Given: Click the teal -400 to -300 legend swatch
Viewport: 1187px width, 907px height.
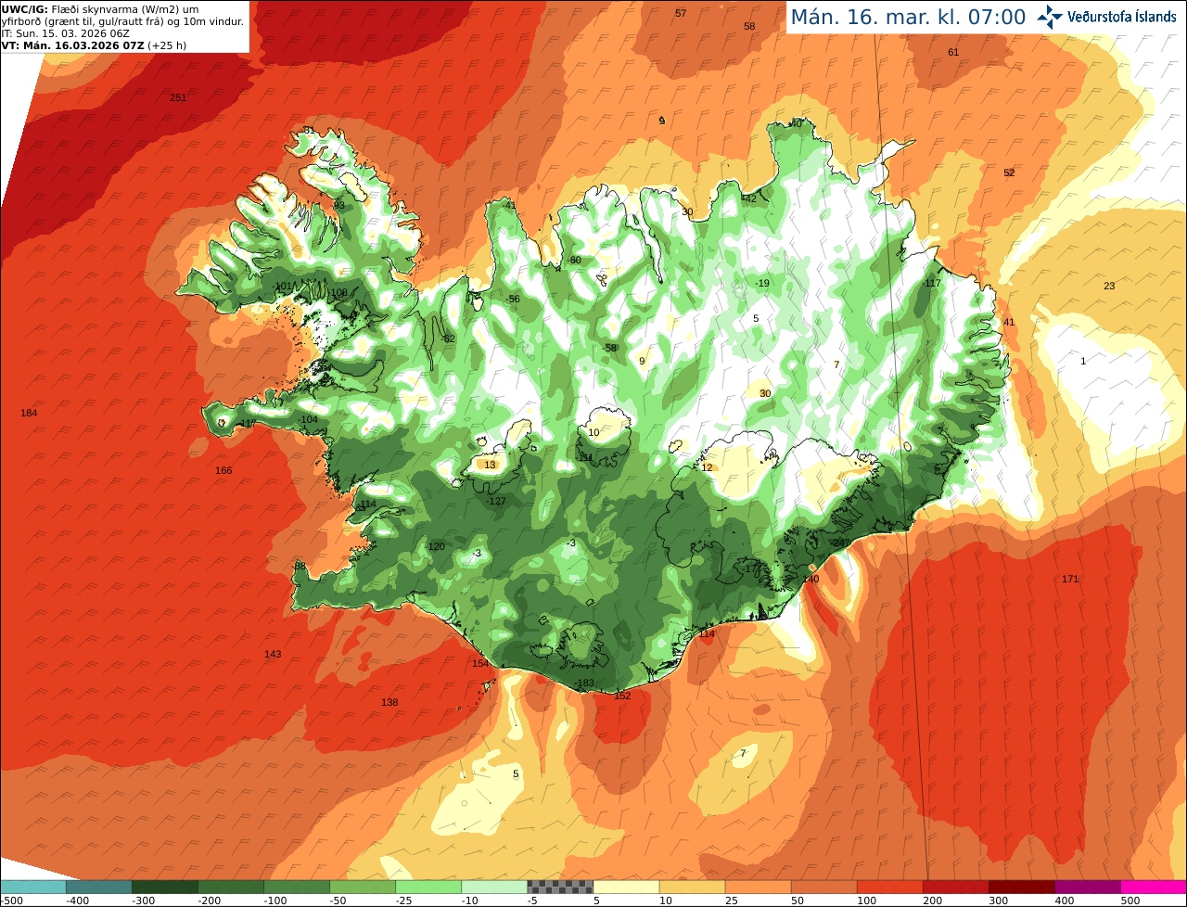Looking at the screenshot, I should 99,888.
